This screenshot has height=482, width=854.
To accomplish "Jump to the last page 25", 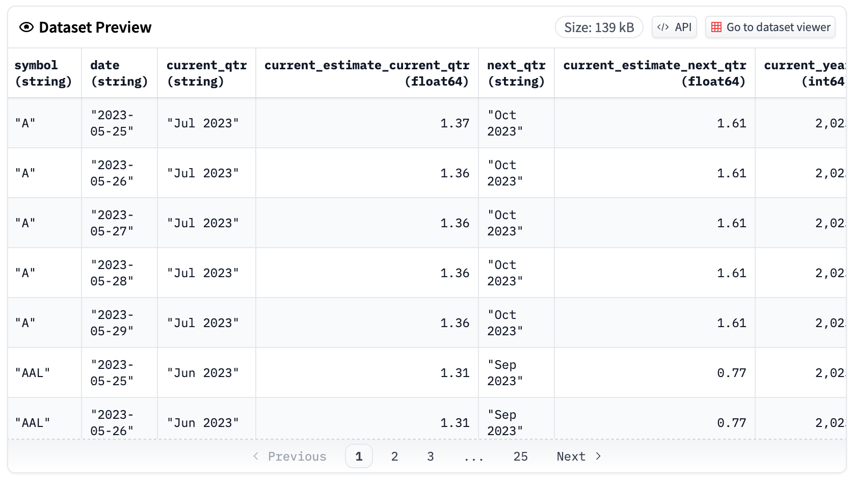I will 520,456.
